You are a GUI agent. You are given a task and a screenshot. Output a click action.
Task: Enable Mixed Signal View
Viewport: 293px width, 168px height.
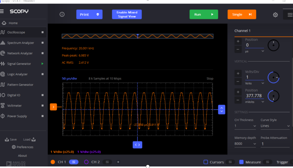point(127,14)
